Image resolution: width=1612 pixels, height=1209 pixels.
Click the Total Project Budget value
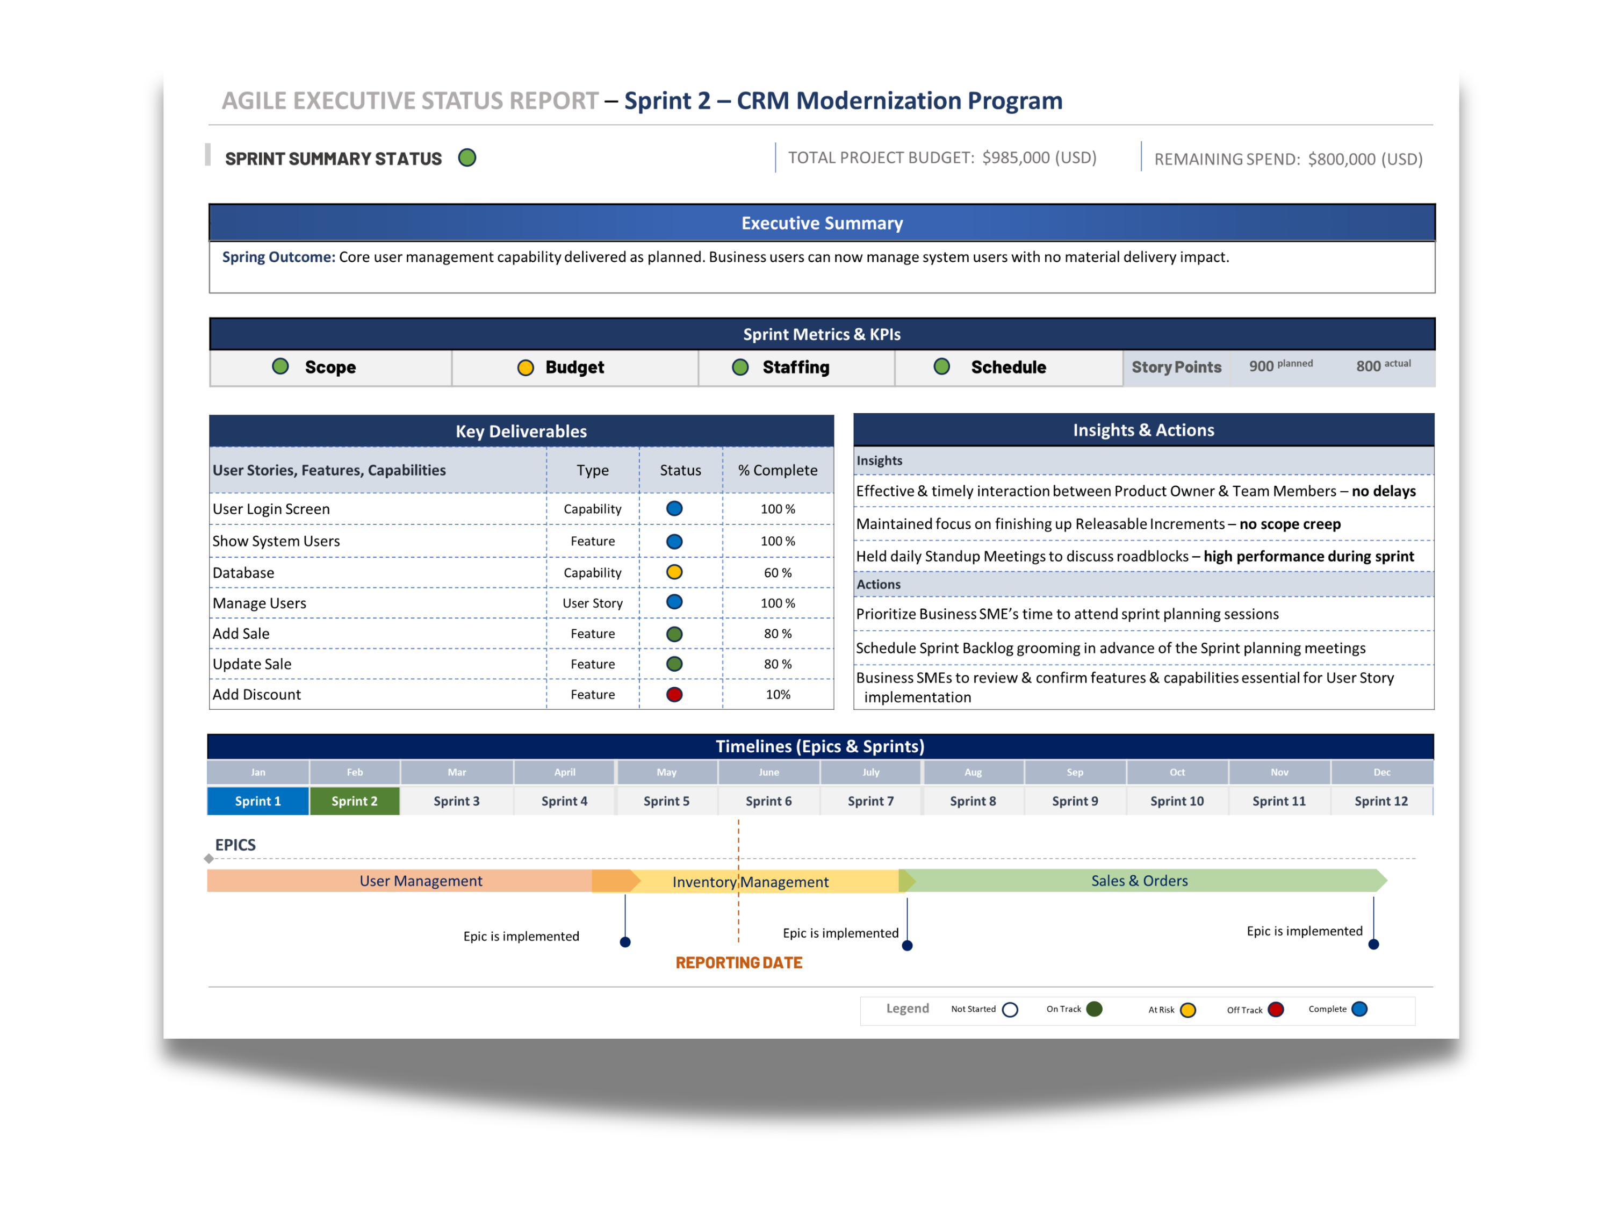(x=1039, y=157)
